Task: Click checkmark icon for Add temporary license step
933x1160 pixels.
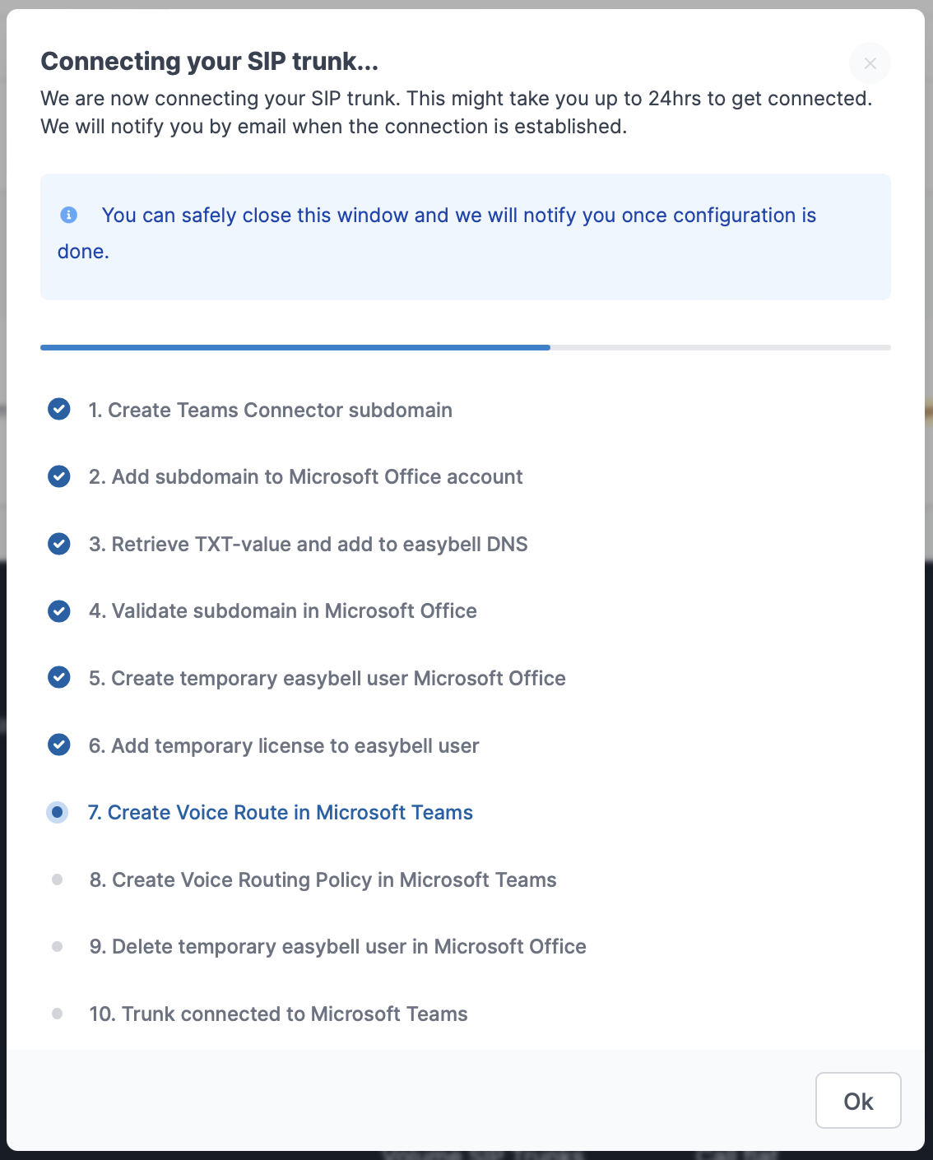Action: coord(58,745)
